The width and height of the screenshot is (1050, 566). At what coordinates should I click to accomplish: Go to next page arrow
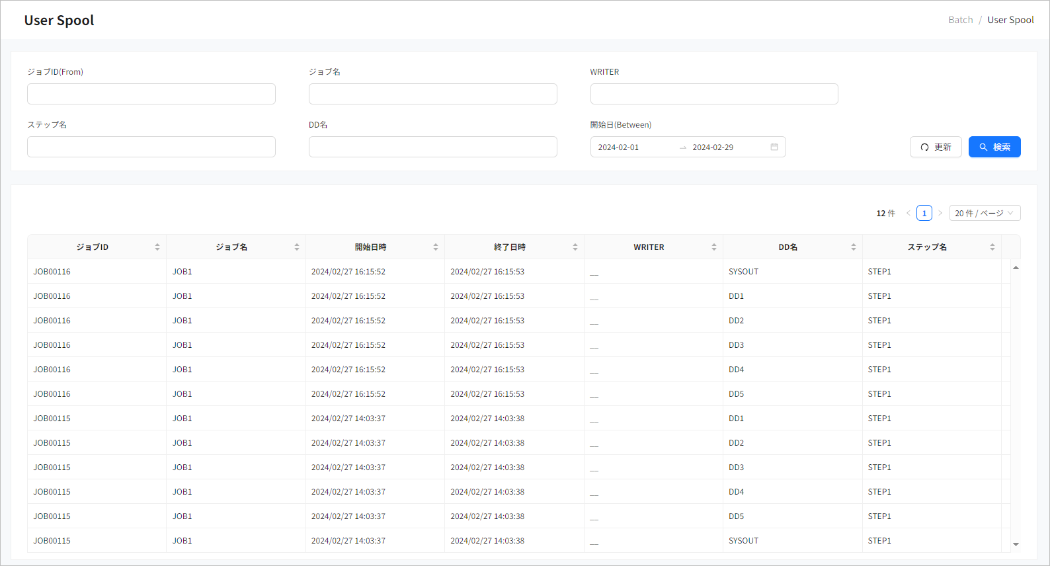click(x=940, y=213)
